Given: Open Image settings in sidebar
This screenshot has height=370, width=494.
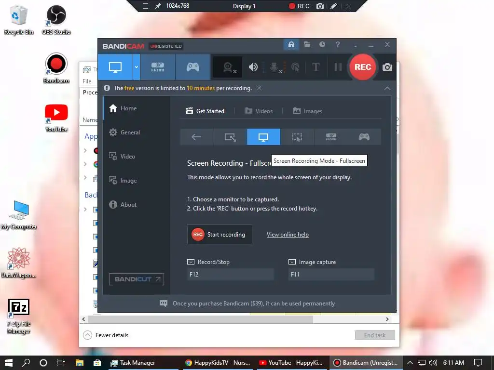Looking at the screenshot, I should [137, 181].
